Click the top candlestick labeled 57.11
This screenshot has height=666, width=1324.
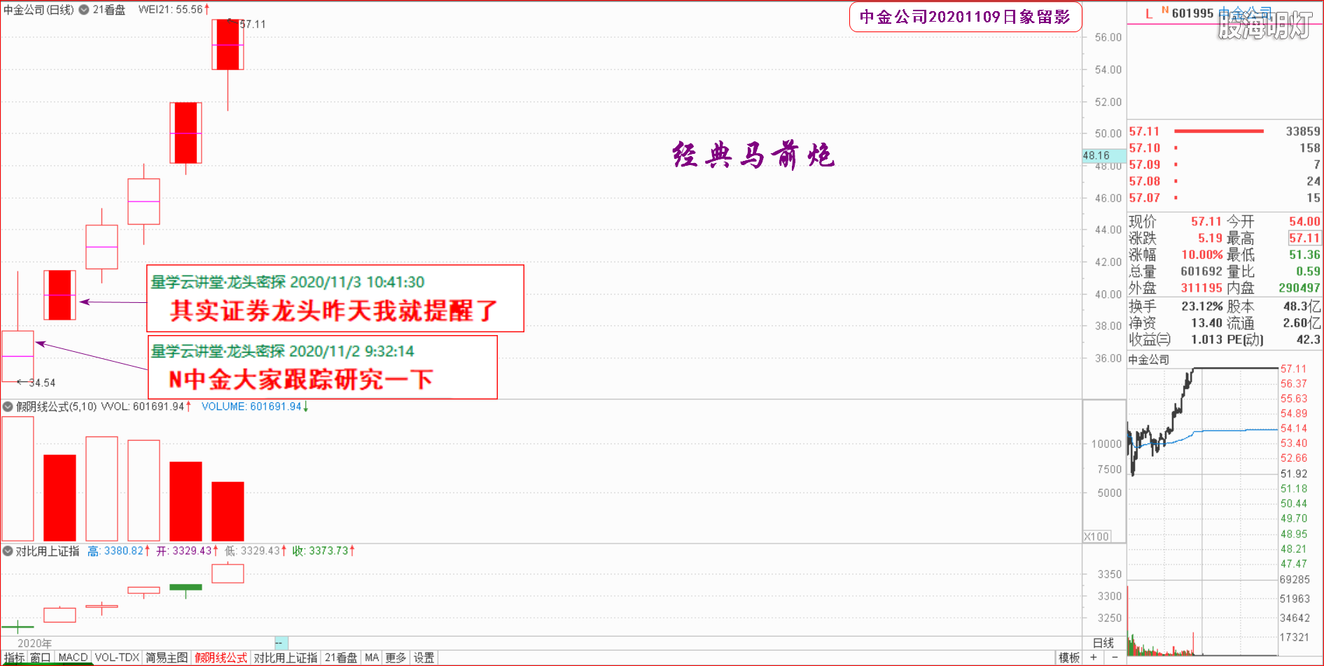tap(228, 45)
